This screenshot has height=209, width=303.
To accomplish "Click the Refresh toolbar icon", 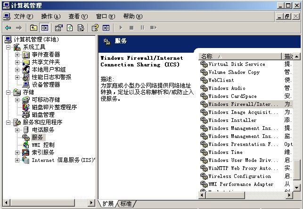I will (x=70, y=28).
